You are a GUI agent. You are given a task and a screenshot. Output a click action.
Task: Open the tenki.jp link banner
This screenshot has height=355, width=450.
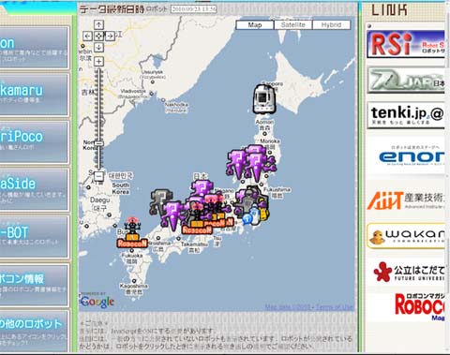pyautogui.click(x=406, y=115)
